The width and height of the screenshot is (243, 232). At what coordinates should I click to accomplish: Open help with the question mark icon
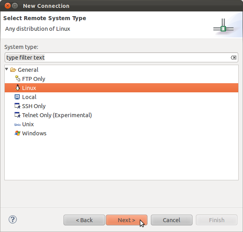pyautogui.click(x=13, y=219)
